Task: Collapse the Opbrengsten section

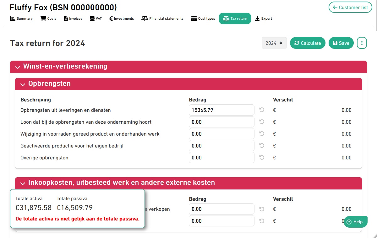Action: pos(23,84)
